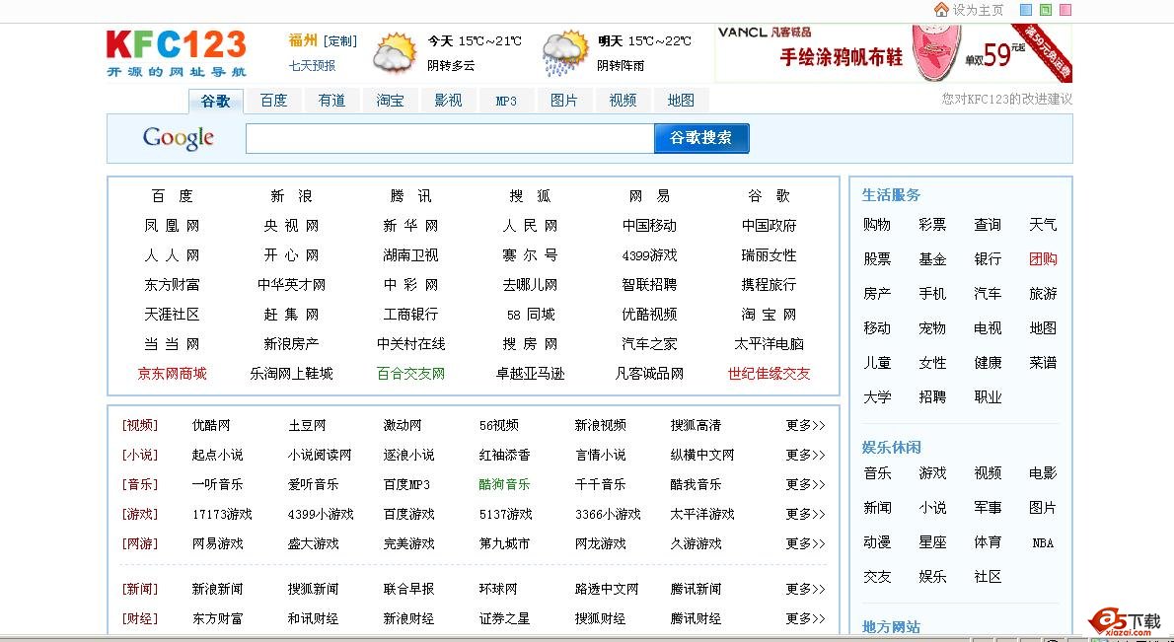Click today's cloudy sun weather icon

[395, 52]
